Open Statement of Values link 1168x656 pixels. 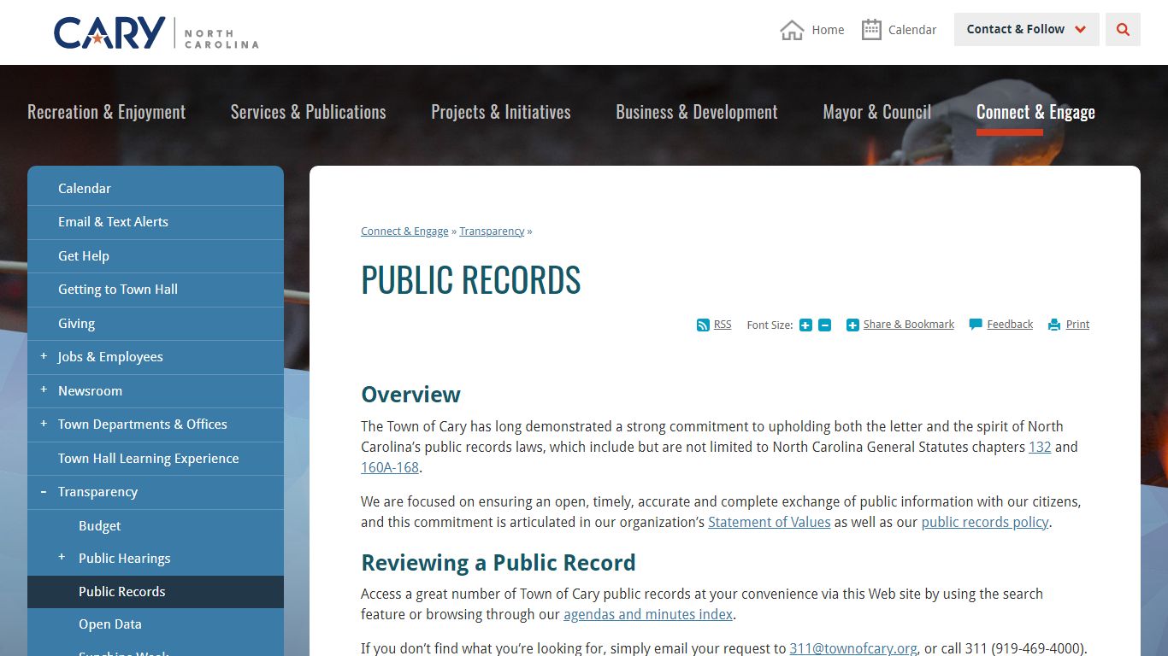click(x=770, y=522)
